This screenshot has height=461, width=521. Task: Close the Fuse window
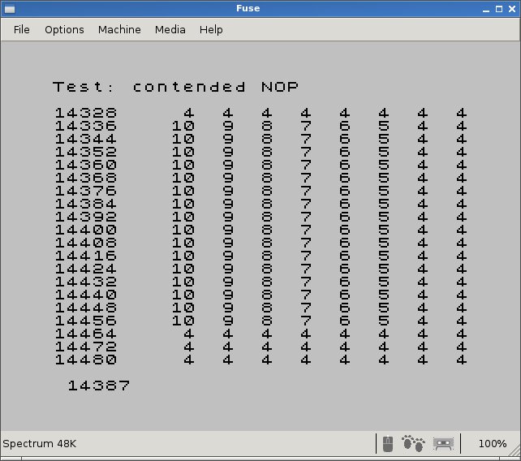(x=511, y=9)
